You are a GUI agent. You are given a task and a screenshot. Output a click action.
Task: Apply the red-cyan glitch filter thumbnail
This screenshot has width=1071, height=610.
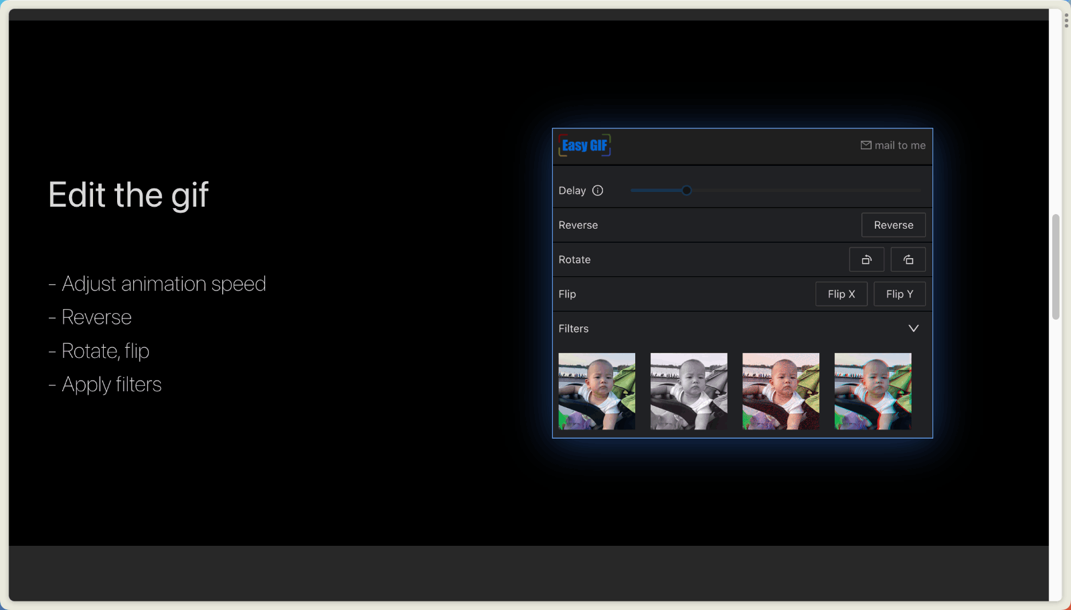pos(872,391)
